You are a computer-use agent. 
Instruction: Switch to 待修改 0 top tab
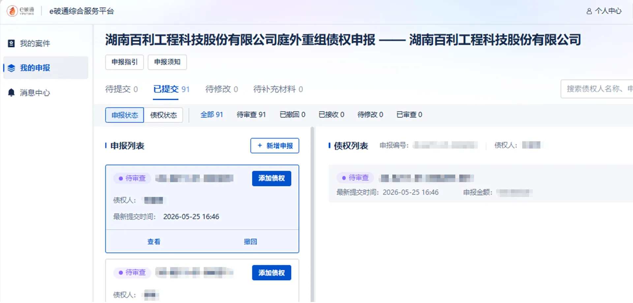(222, 89)
